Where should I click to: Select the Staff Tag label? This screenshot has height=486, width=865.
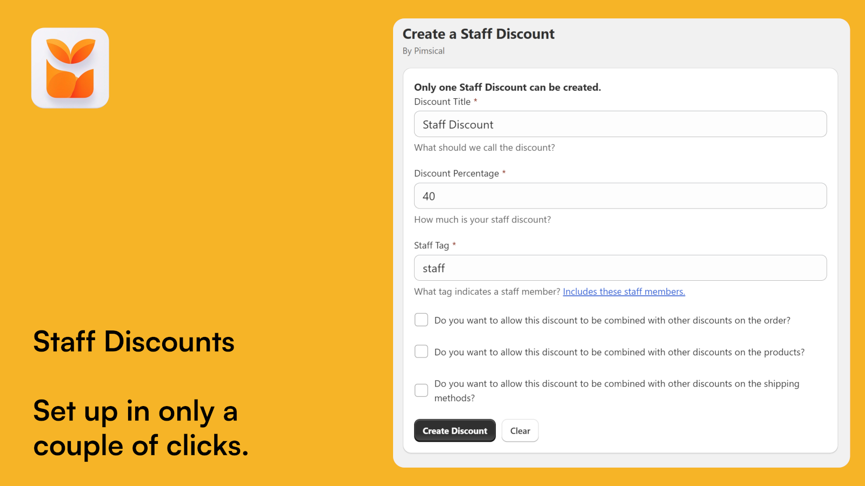click(432, 245)
